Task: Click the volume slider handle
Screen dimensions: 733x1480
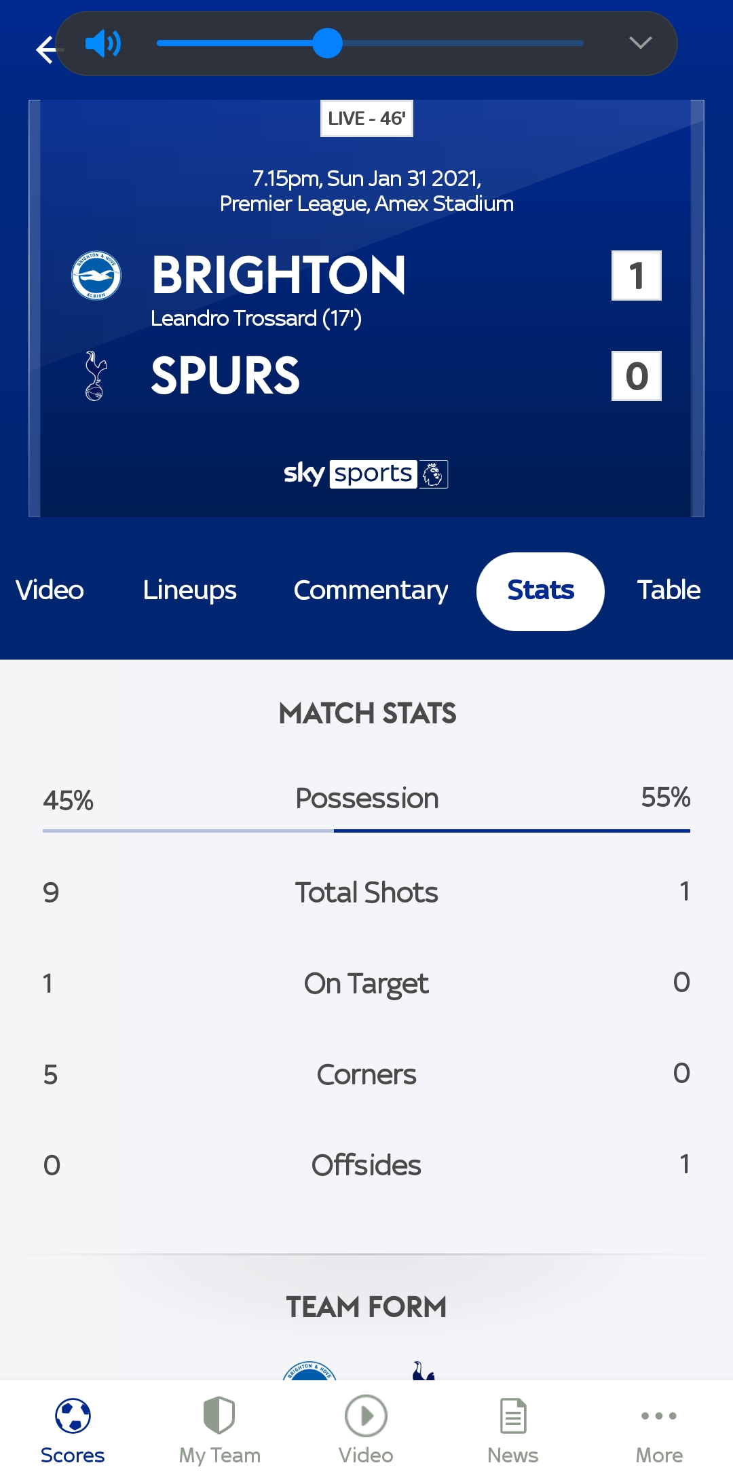Action: pyautogui.click(x=328, y=43)
